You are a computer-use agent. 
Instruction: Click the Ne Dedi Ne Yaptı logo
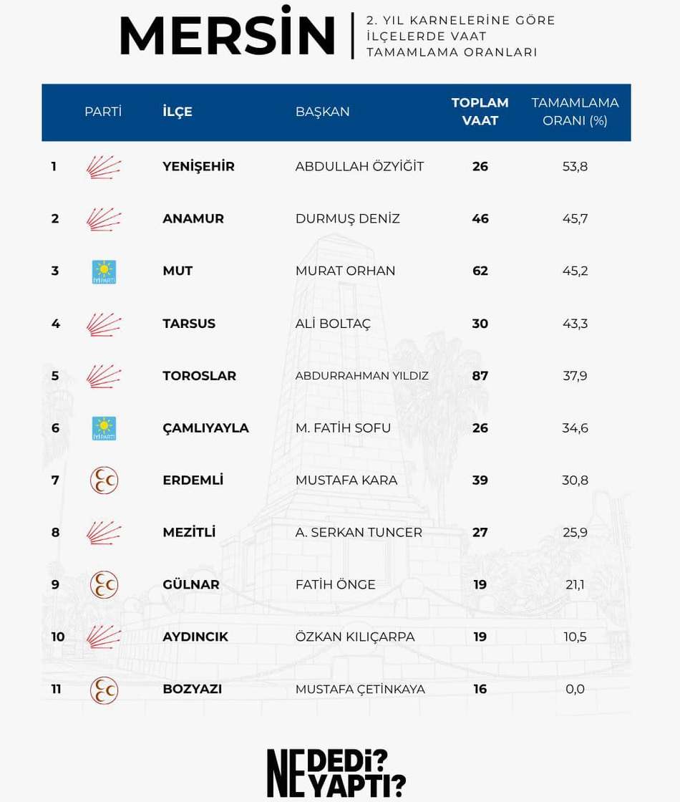click(336, 773)
